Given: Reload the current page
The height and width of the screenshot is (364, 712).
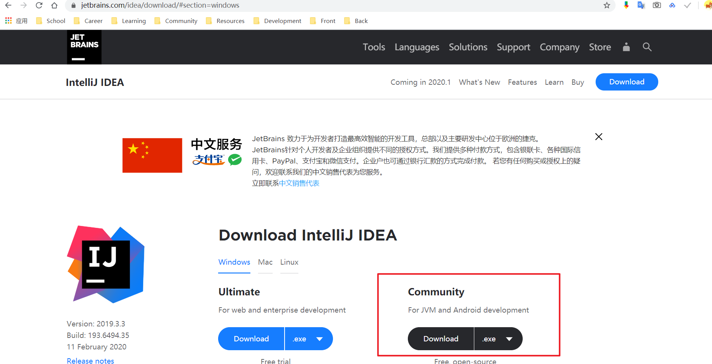Looking at the screenshot, I should pyautogui.click(x=39, y=5).
